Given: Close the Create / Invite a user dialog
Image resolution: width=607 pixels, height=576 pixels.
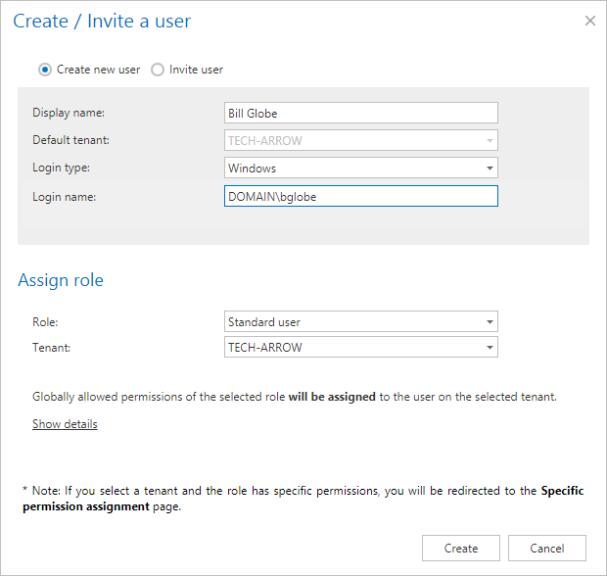Looking at the screenshot, I should (589, 21).
